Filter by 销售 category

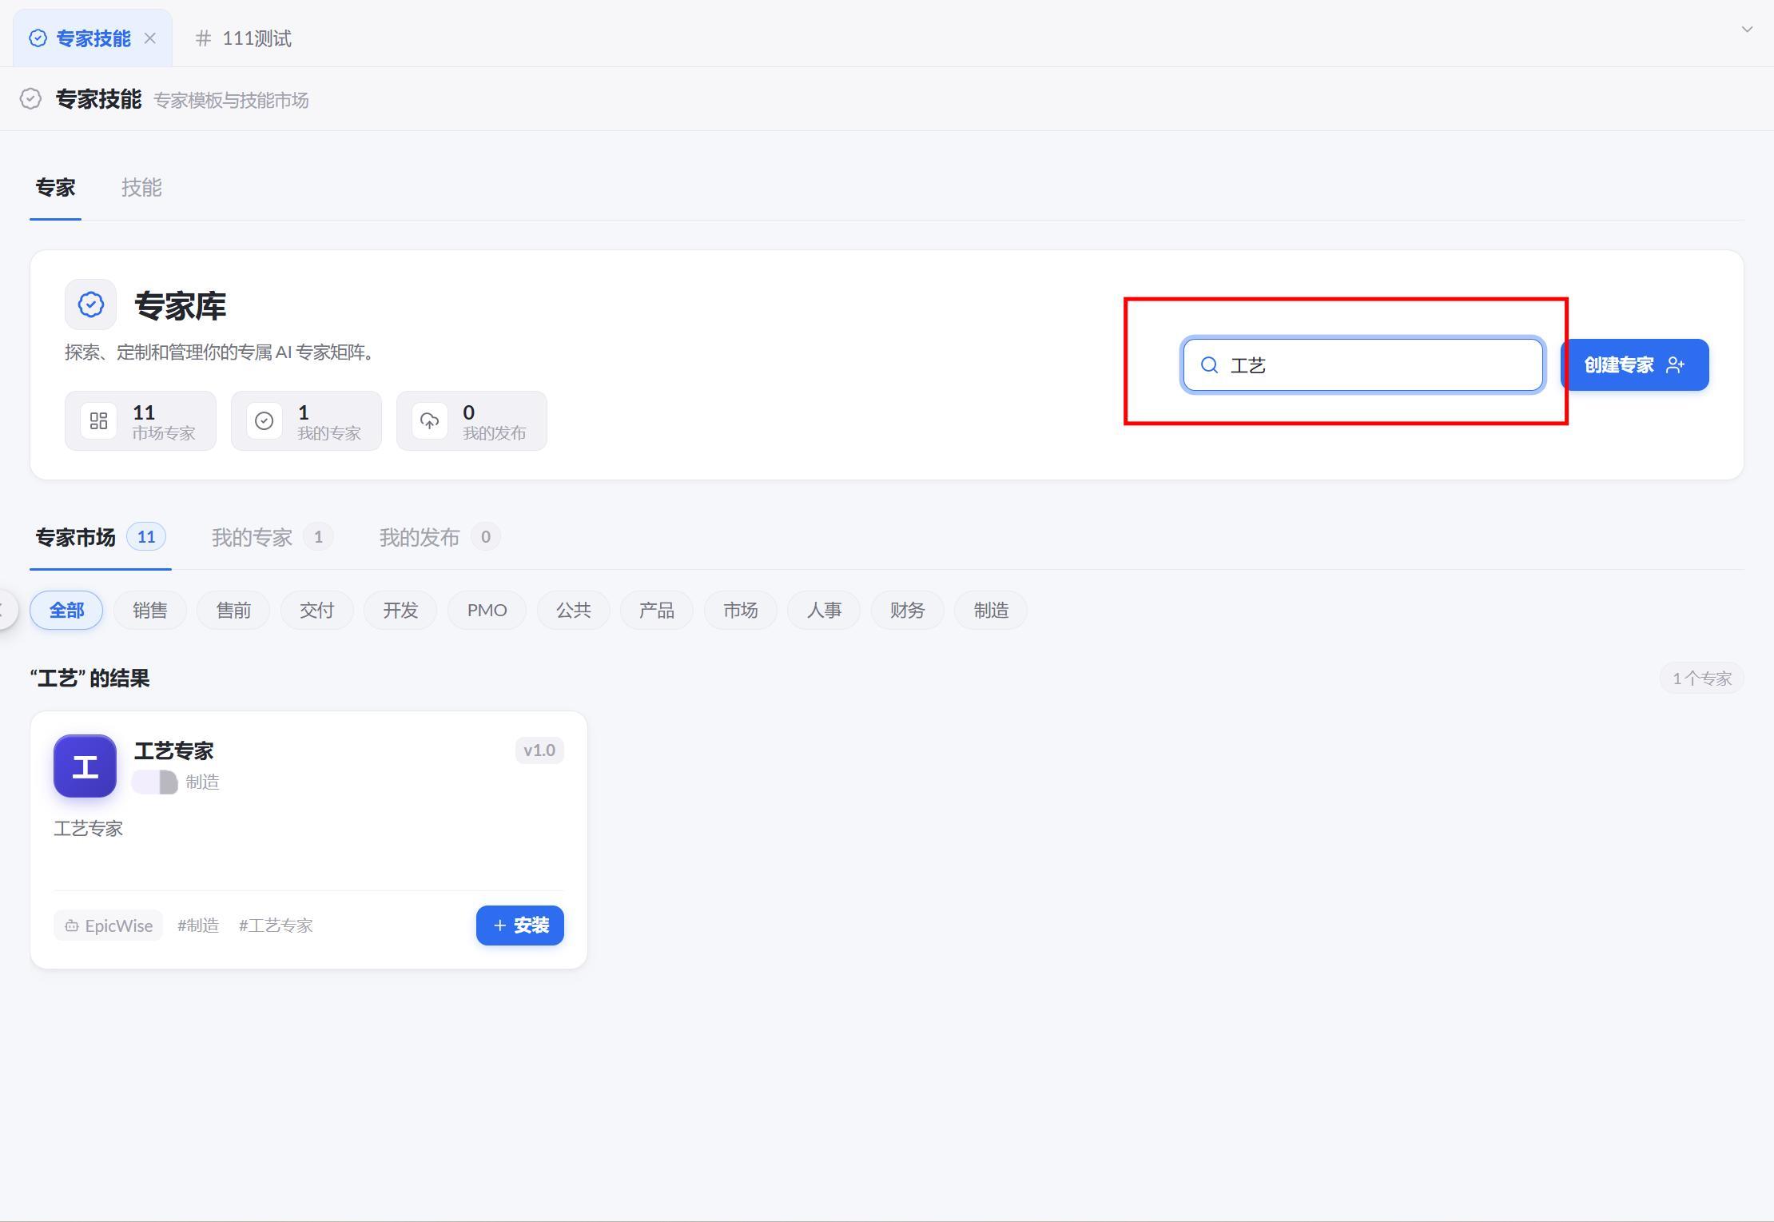coord(150,611)
